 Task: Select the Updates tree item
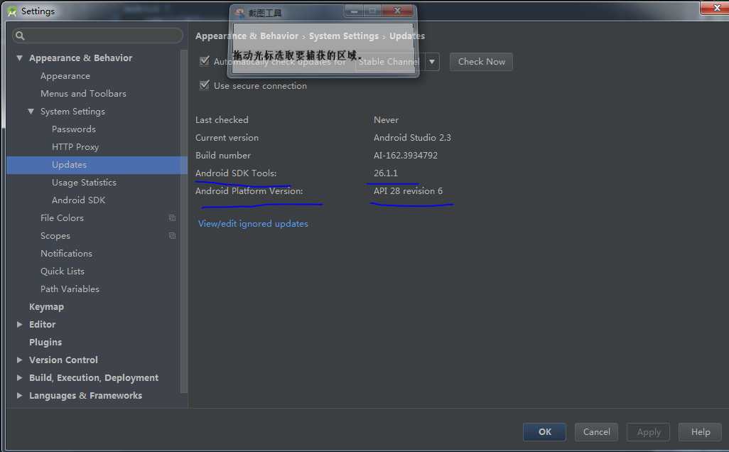click(97, 165)
